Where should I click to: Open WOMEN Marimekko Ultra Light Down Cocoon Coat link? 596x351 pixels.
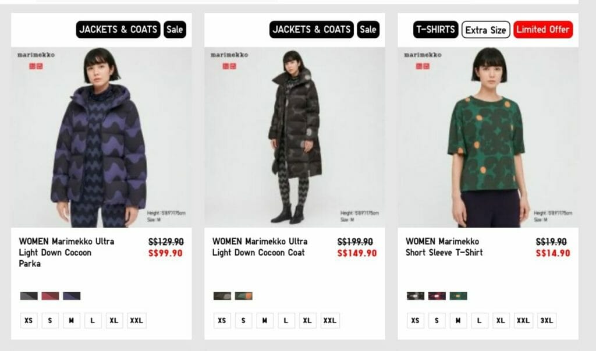point(260,247)
